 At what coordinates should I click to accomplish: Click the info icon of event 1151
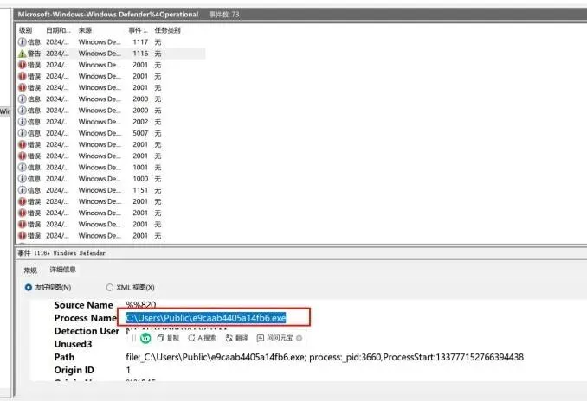pyautogui.click(x=23, y=190)
